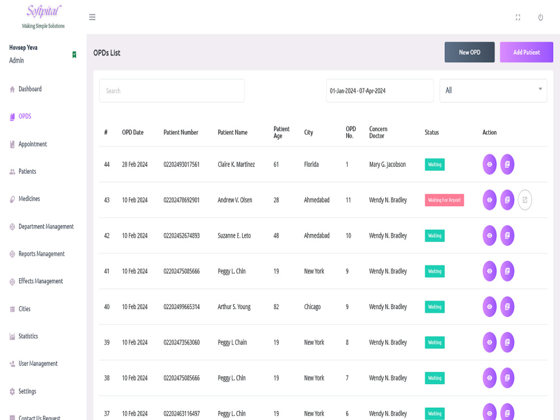Screen dimensions: 560x420
Task: Click the 28 Feb 2024 OPD date
Action: (x=134, y=165)
